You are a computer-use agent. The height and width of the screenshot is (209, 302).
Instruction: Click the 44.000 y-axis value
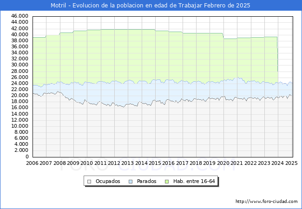point(20,22)
